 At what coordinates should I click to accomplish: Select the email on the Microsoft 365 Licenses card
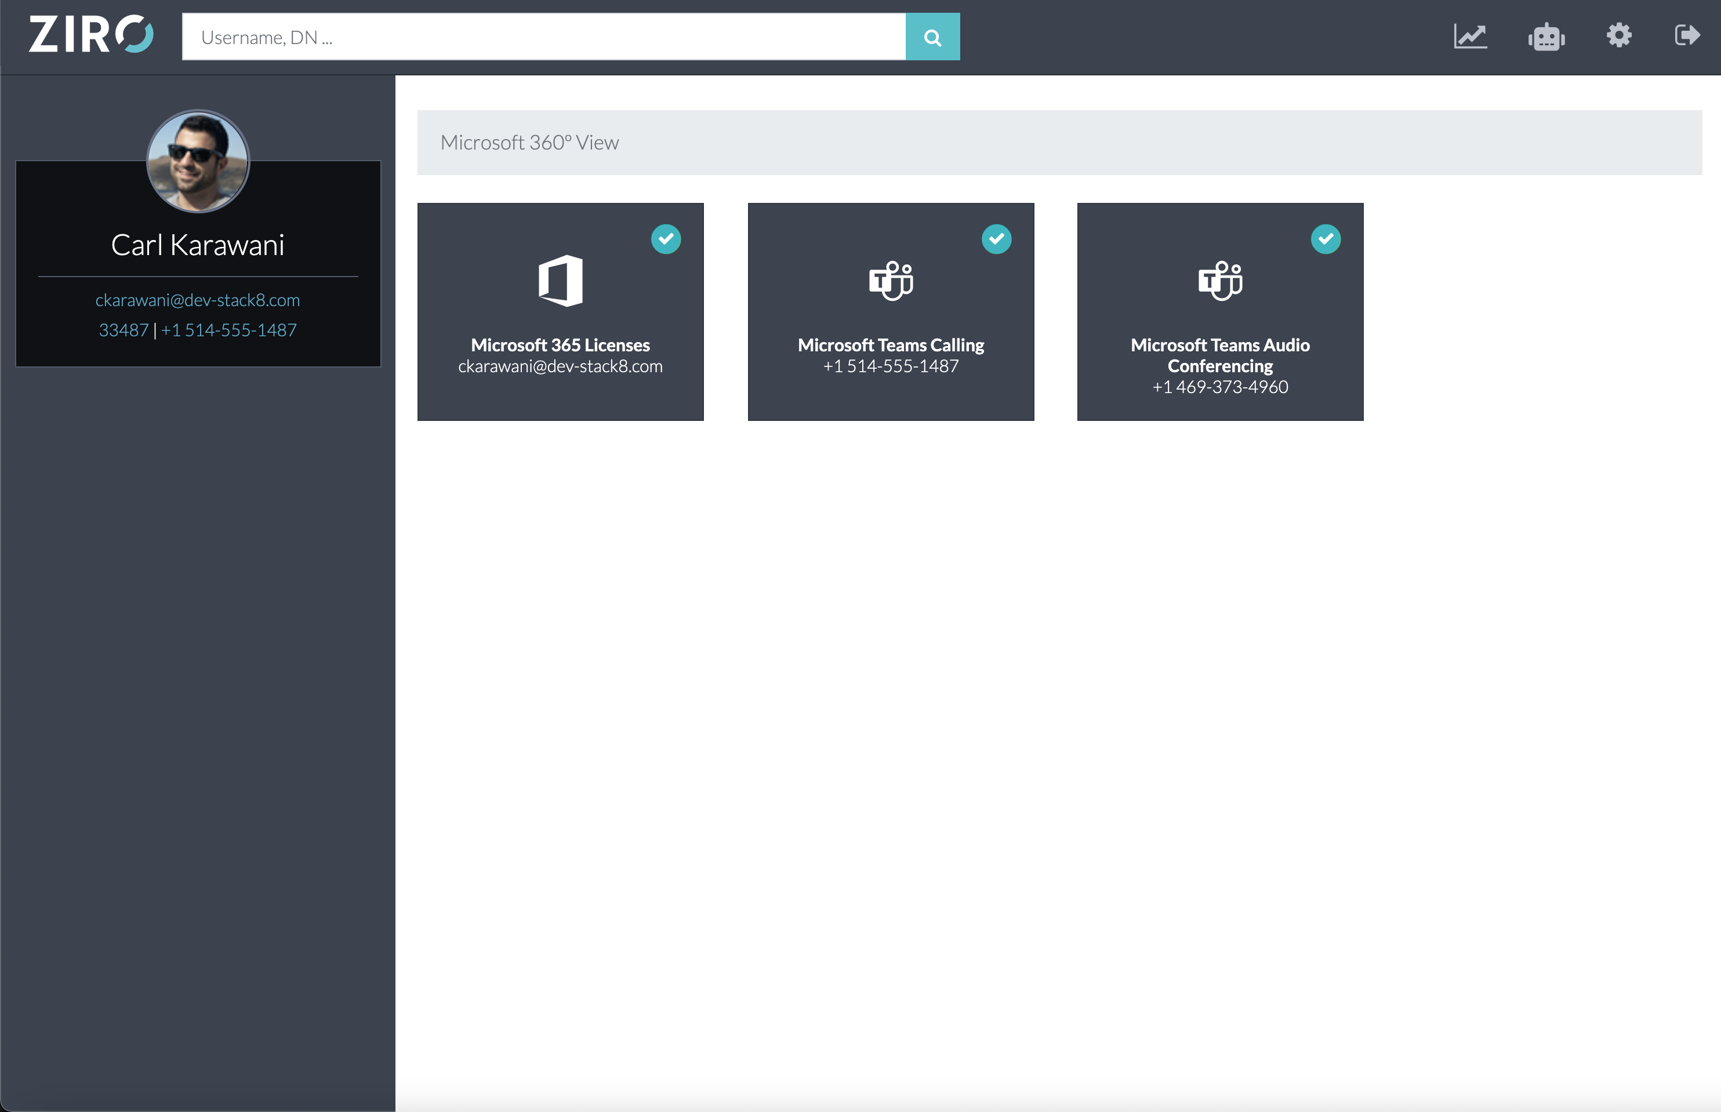(x=560, y=366)
